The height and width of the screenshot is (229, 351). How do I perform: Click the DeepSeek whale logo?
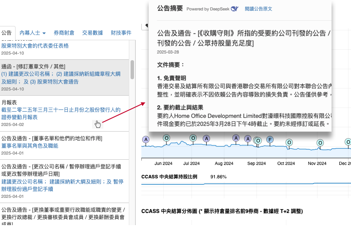coord(235,9)
